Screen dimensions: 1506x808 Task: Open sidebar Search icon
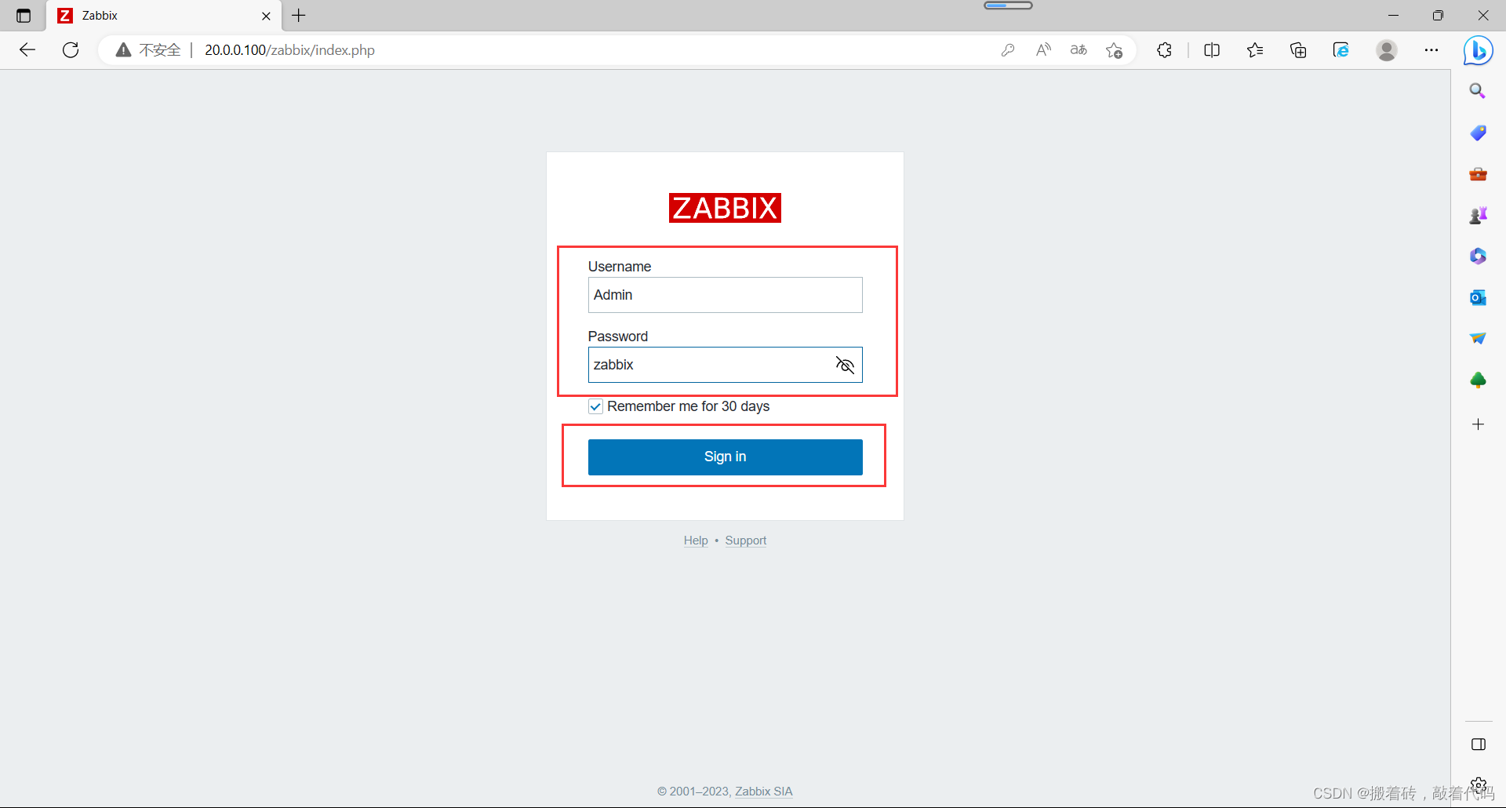pos(1478,91)
